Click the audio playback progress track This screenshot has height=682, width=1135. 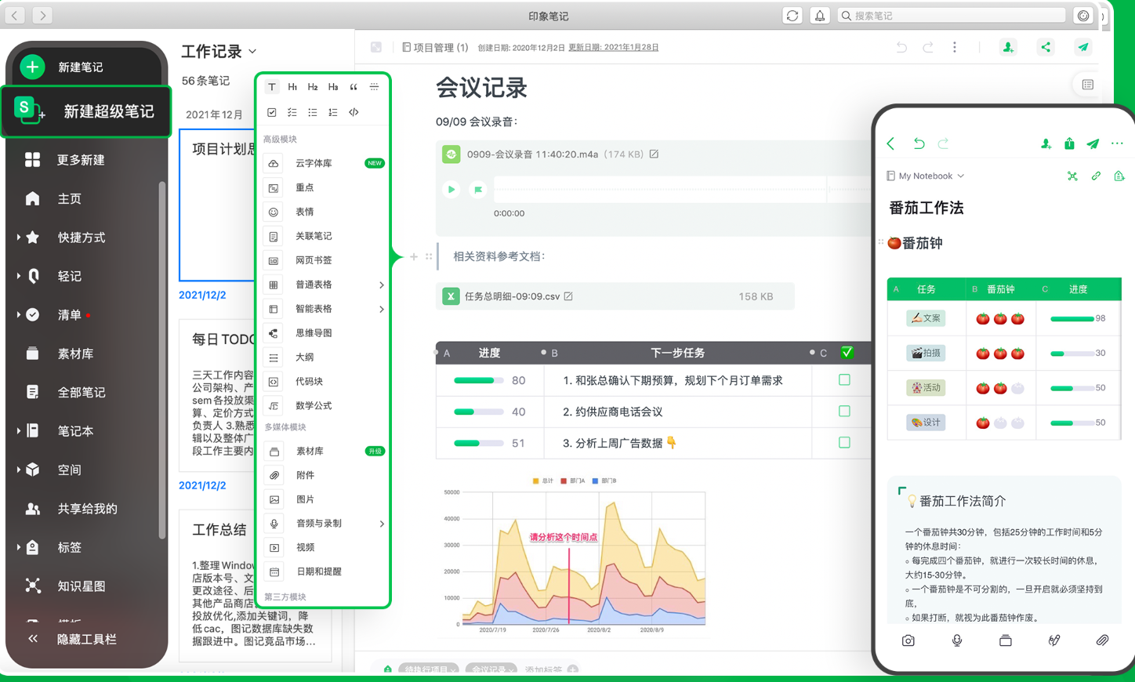682,190
